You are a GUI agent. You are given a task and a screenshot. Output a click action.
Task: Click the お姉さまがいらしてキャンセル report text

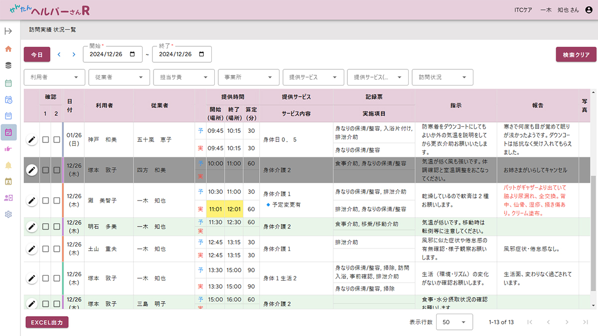click(x=535, y=170)
